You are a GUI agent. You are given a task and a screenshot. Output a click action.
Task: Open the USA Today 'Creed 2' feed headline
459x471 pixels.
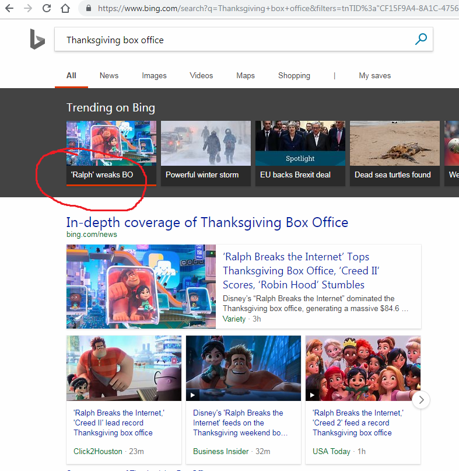click(358, 423)
